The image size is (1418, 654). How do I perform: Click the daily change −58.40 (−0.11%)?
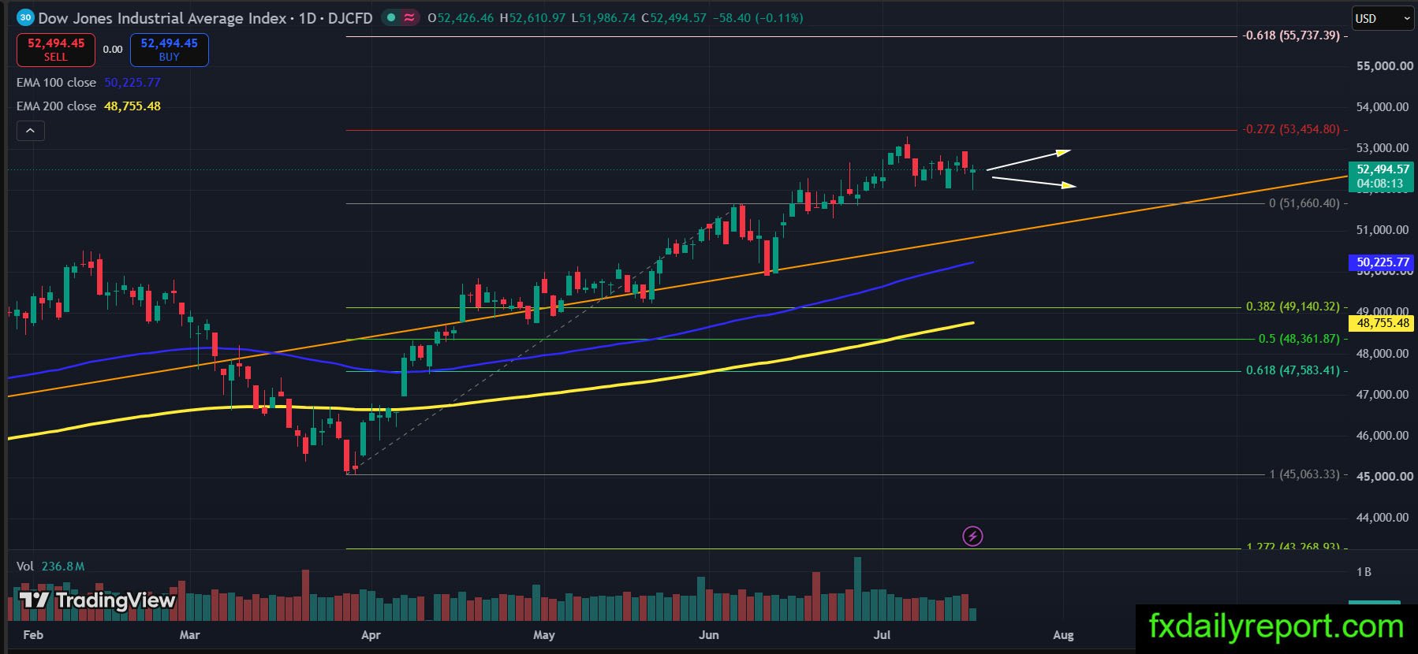757,17
